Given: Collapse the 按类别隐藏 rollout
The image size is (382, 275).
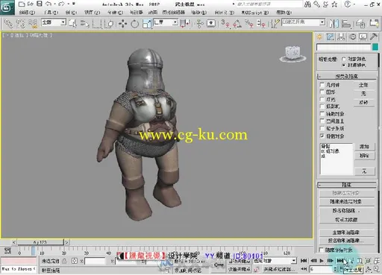Looking at the screenshot, I should pyautogui.click(x=347, y=76).
